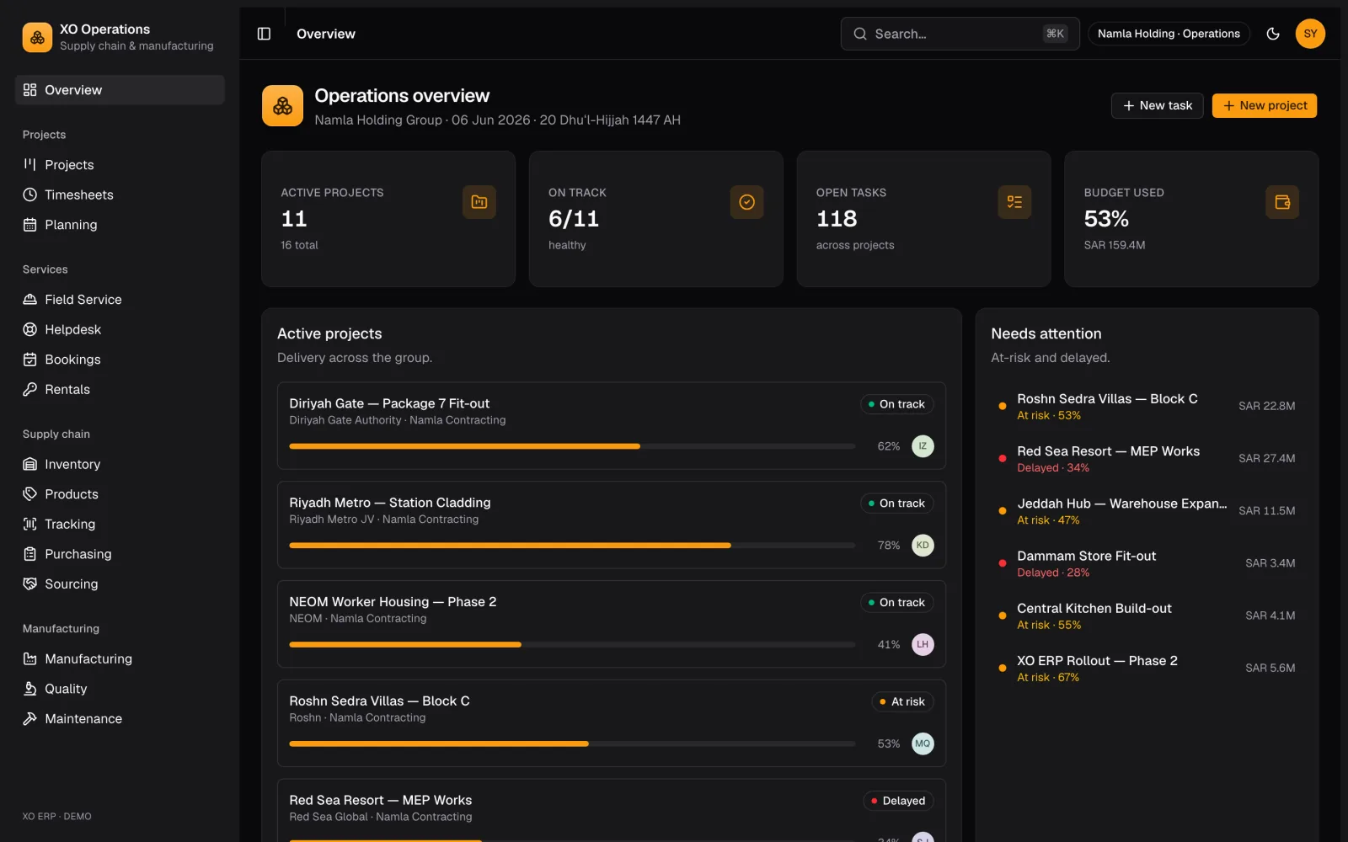Open Field Service in the sidebar
This screenshot has width=1348, height=842.
(x=120, y=300)
